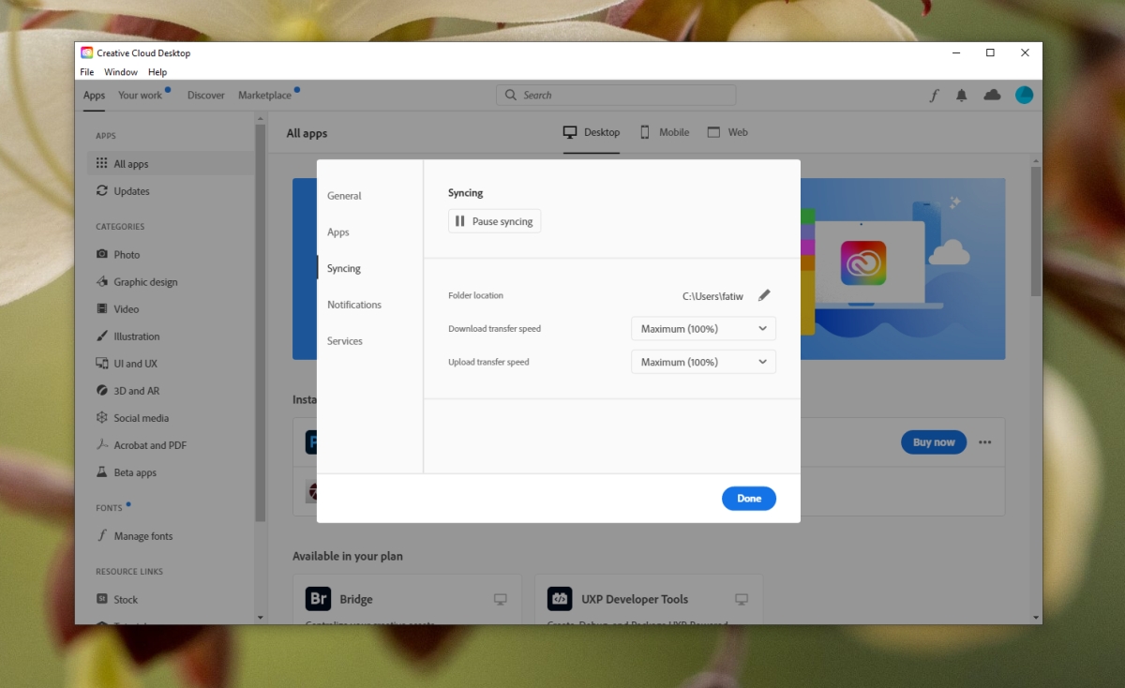The width and height of the screenshot is (1125, 688).
Task: Open Upload transfer speed dropdown
Action: pyautogui.click(x=703, y=362)
